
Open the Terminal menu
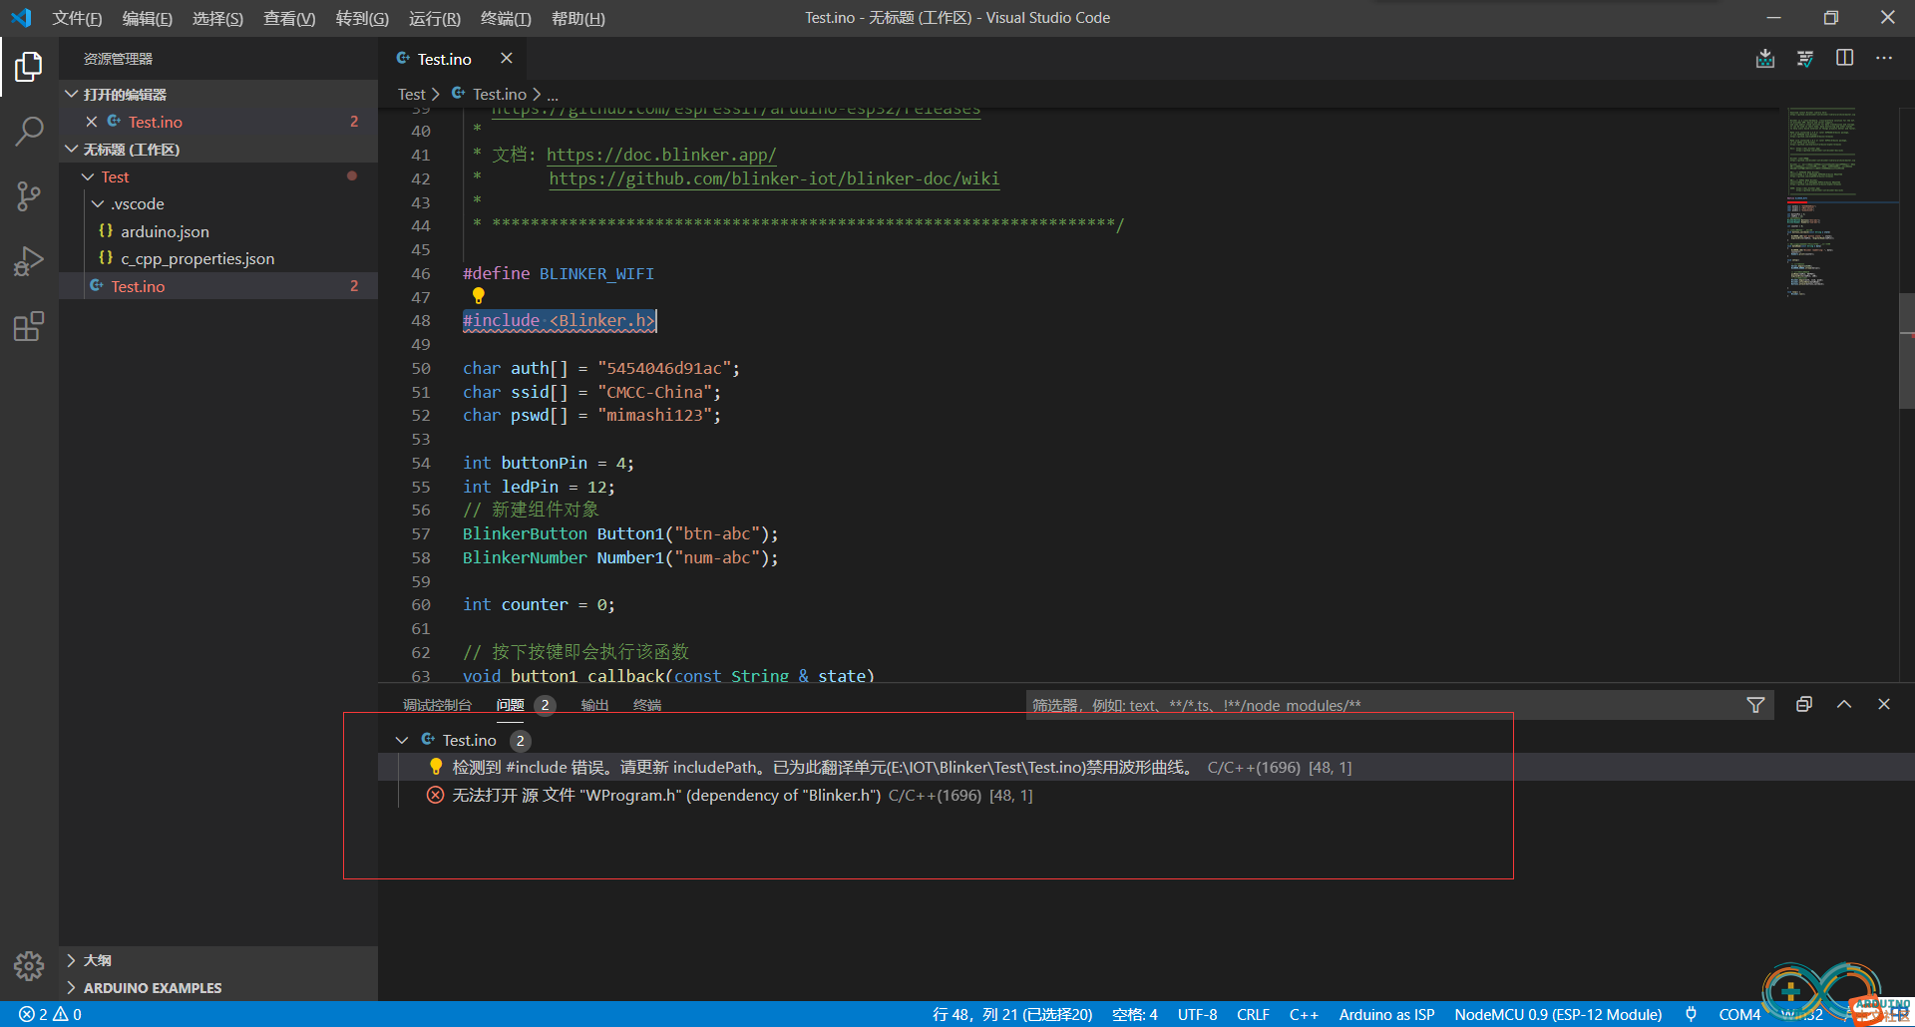coord(506,18)
